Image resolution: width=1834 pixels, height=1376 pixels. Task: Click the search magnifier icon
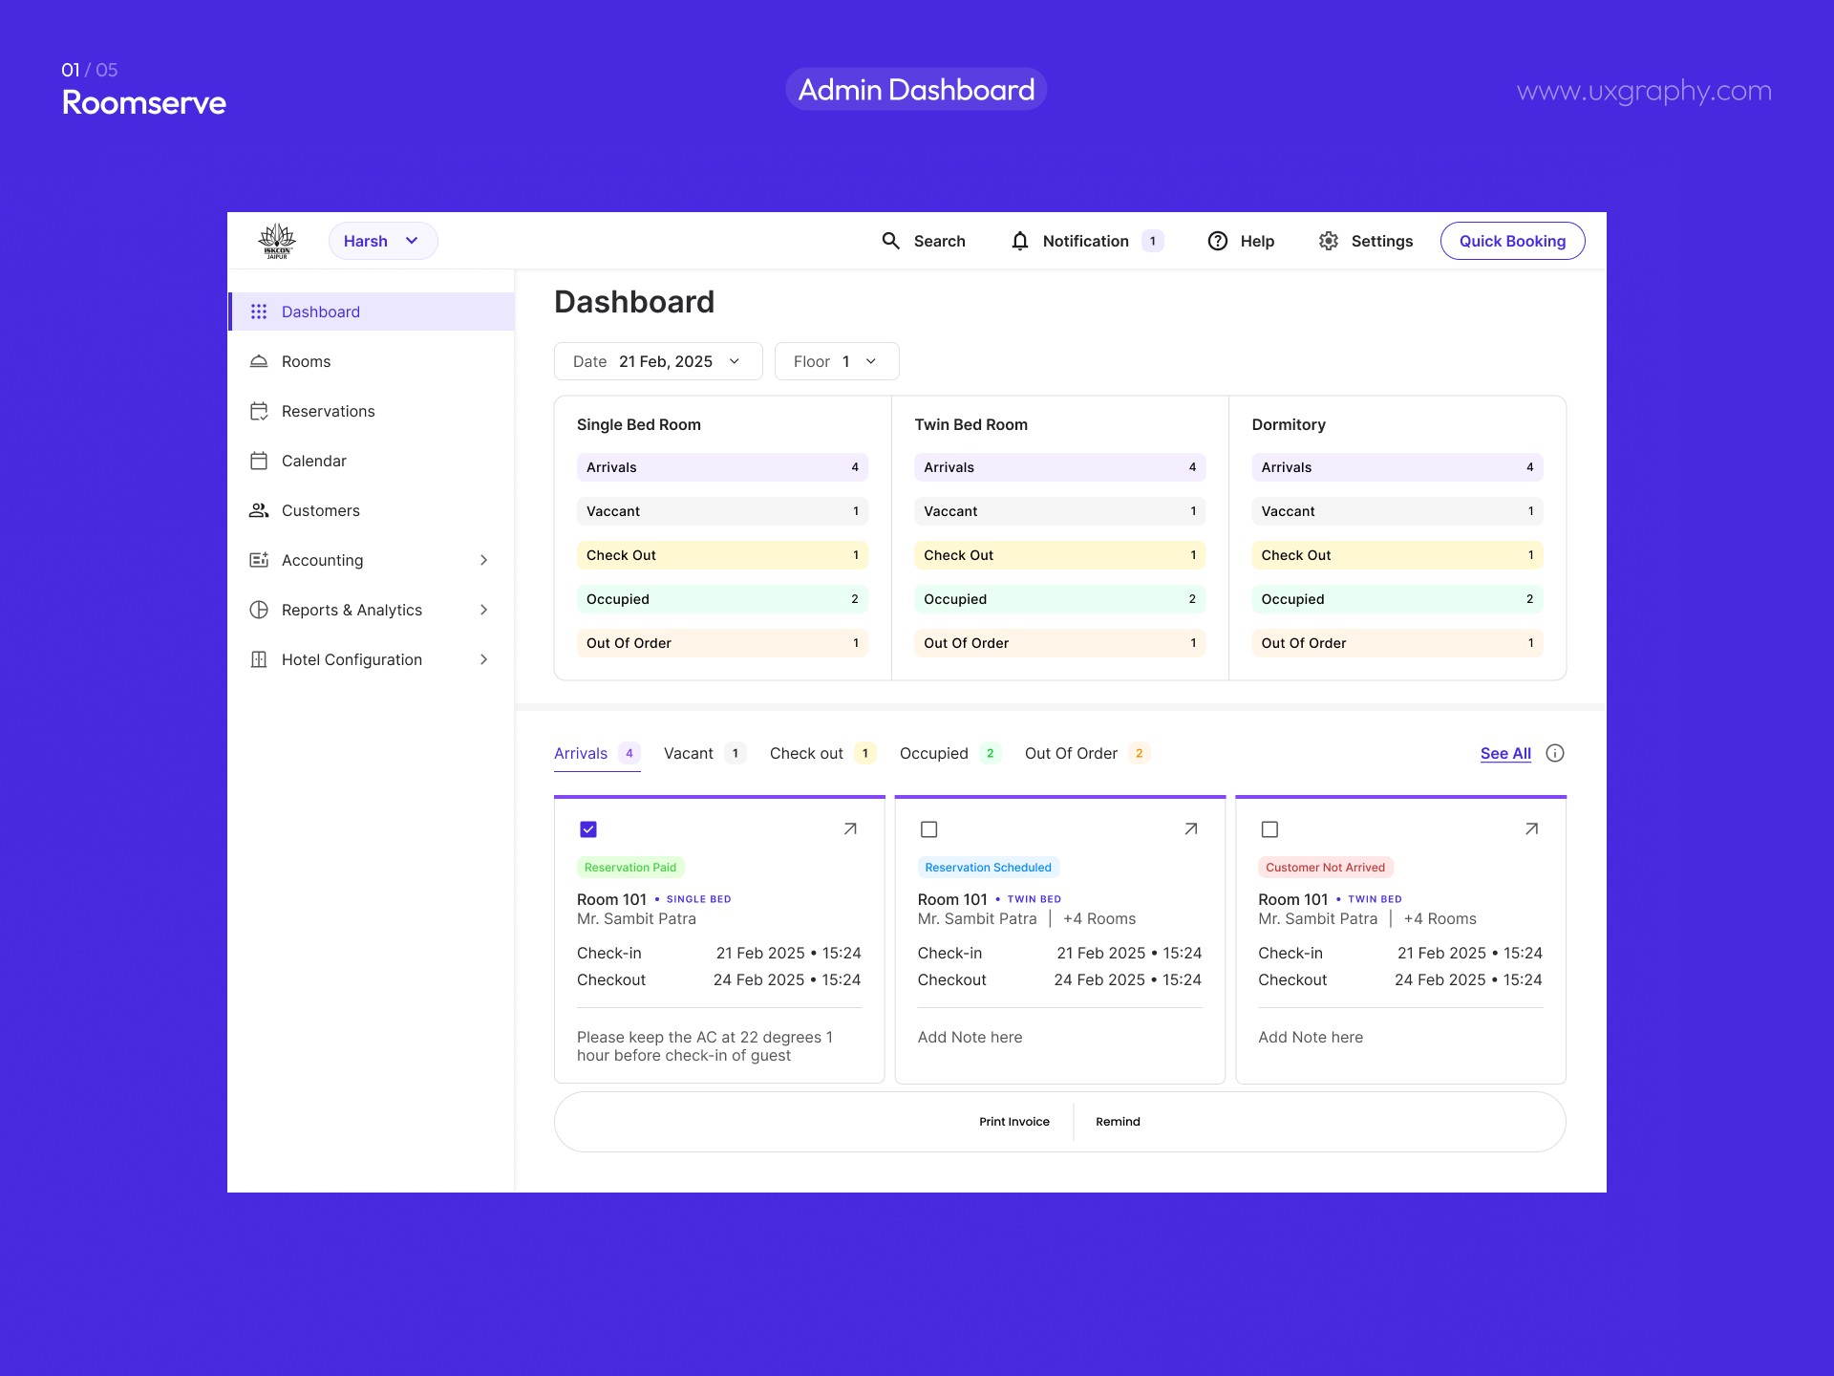[x=890, y=241]
